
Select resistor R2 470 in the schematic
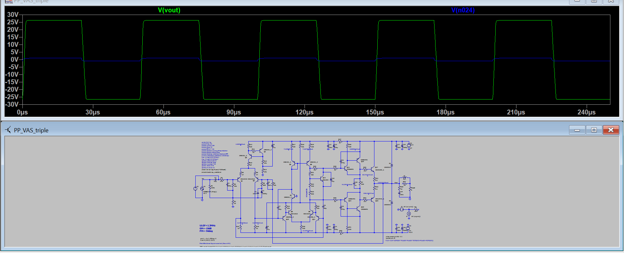point(222,180)
